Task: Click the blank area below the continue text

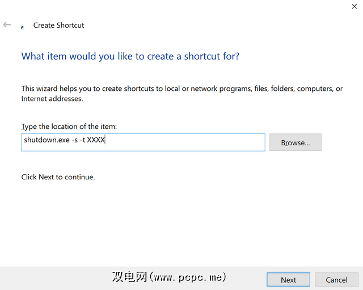Action: pyautogui.click(x=181, y=221)
